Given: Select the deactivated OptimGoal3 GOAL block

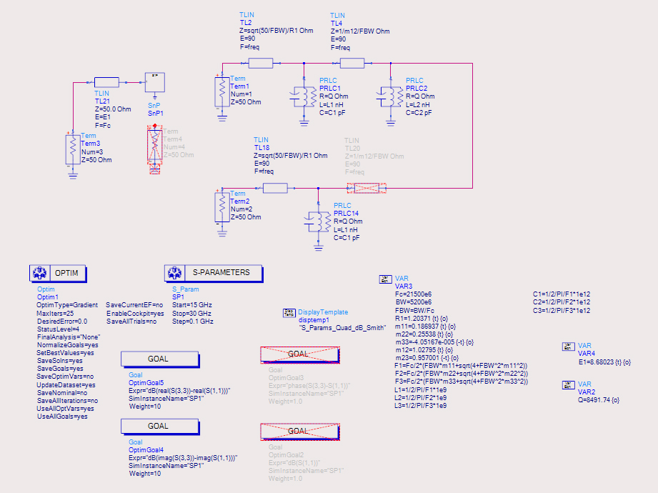Looking at the screenshot, I should pyautogui.click(x=298, y=354).
